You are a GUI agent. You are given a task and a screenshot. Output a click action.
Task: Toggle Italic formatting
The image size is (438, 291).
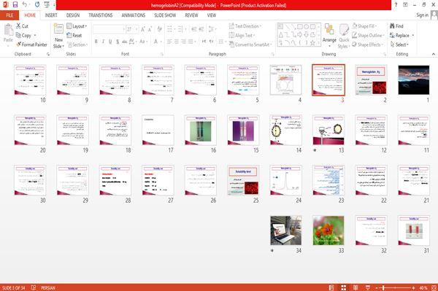click(103, 42)
